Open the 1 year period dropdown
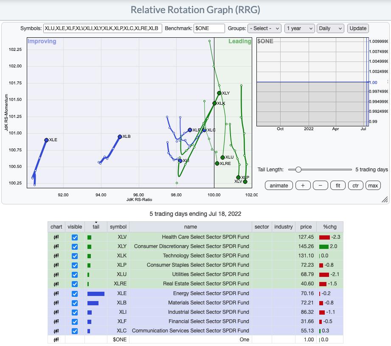This screenshot has height=346, width=391. coord(299,28)
